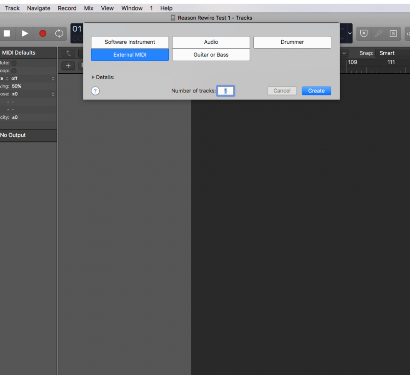Image resolution: width=410 pixels, height=375 pixels.
Task: Enable the Loop checkbox in MIDI Defaults
Action: 14,71
